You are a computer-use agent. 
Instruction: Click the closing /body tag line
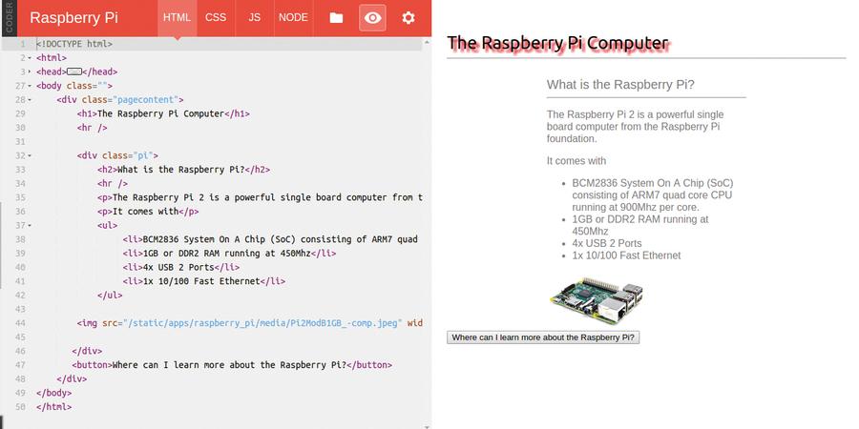click(x=53, y=393)
